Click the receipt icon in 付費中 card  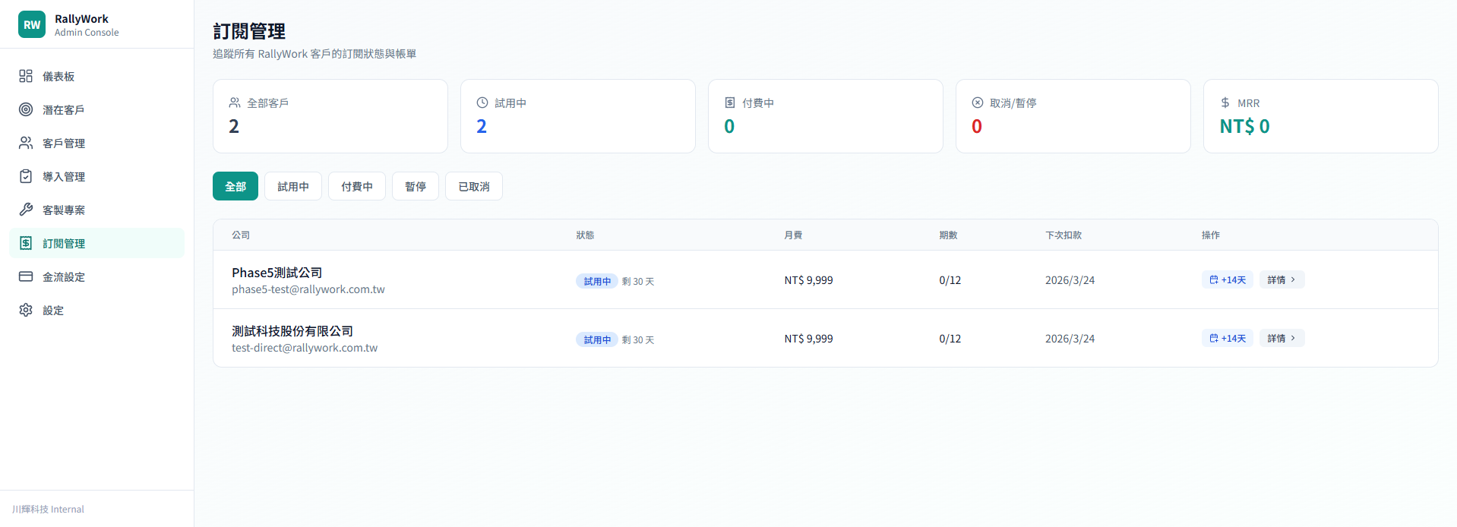tap(730, 103)
